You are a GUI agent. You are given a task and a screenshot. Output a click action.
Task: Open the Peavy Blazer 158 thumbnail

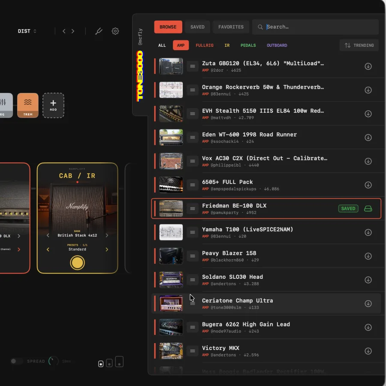[x=171, y=256]
